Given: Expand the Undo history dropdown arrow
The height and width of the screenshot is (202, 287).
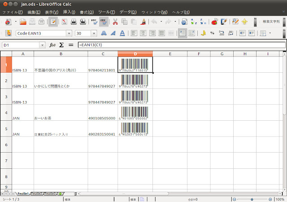Looking at the screenshot, I should (161, 22).
